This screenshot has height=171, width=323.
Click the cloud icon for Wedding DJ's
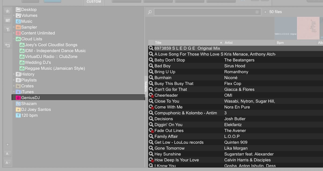tap(22, 63)
